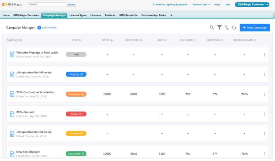Open the New Year Discount campaign
The width and height of the screenshot is (275, 161).
[28, 152]
